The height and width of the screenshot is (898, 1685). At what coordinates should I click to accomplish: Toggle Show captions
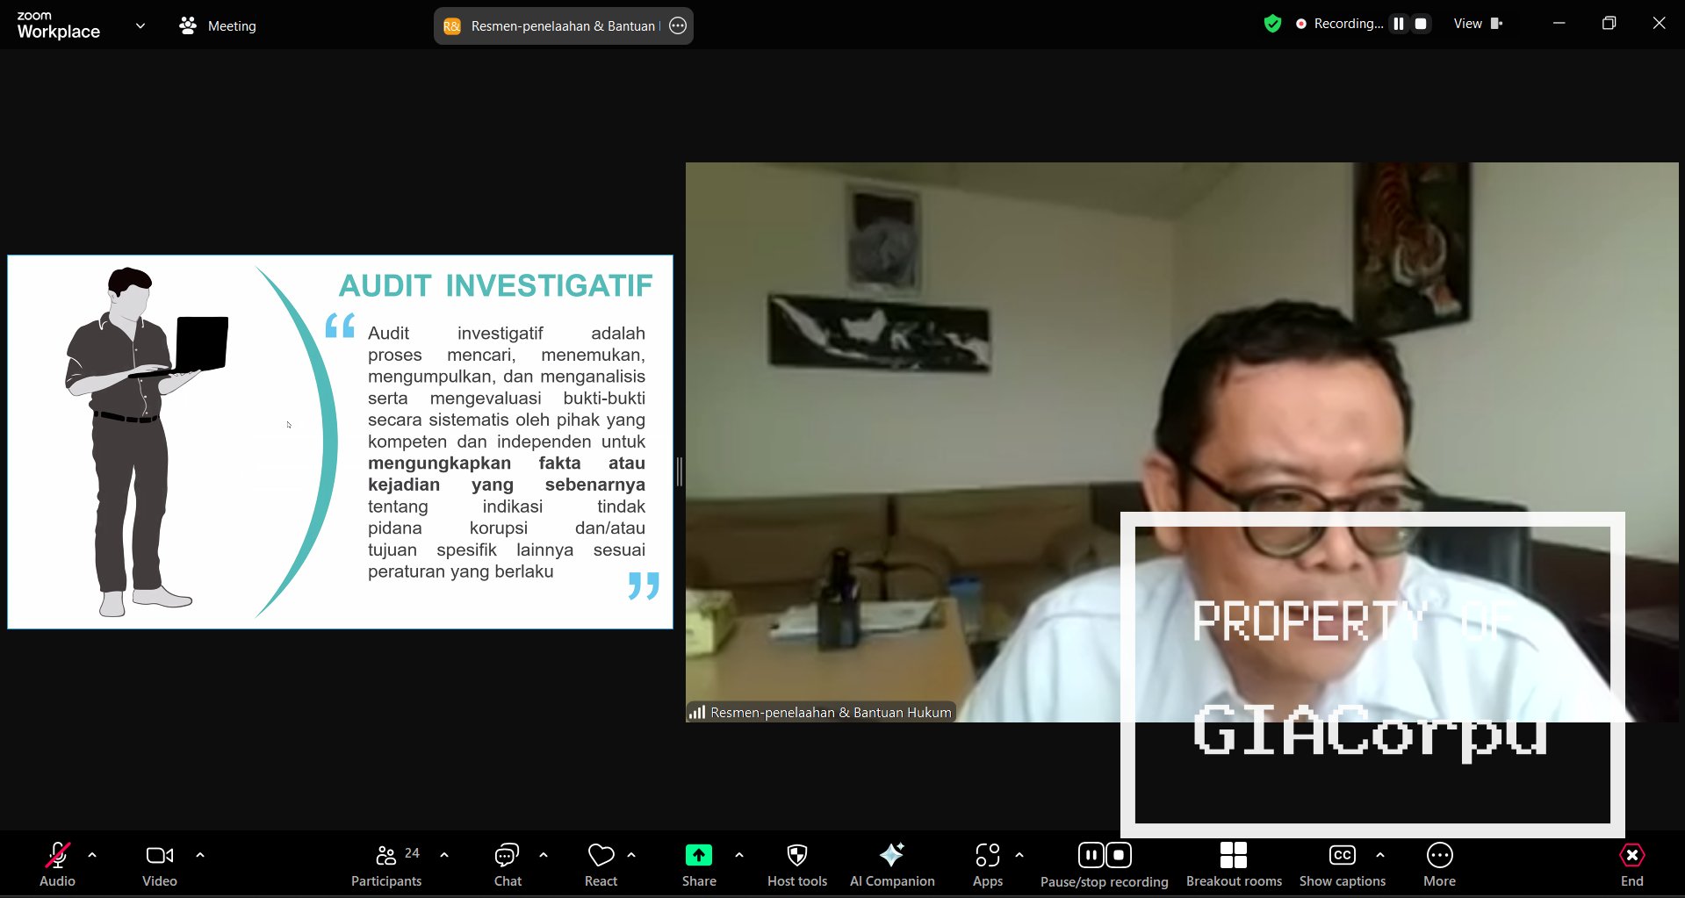coord(1342,865)
